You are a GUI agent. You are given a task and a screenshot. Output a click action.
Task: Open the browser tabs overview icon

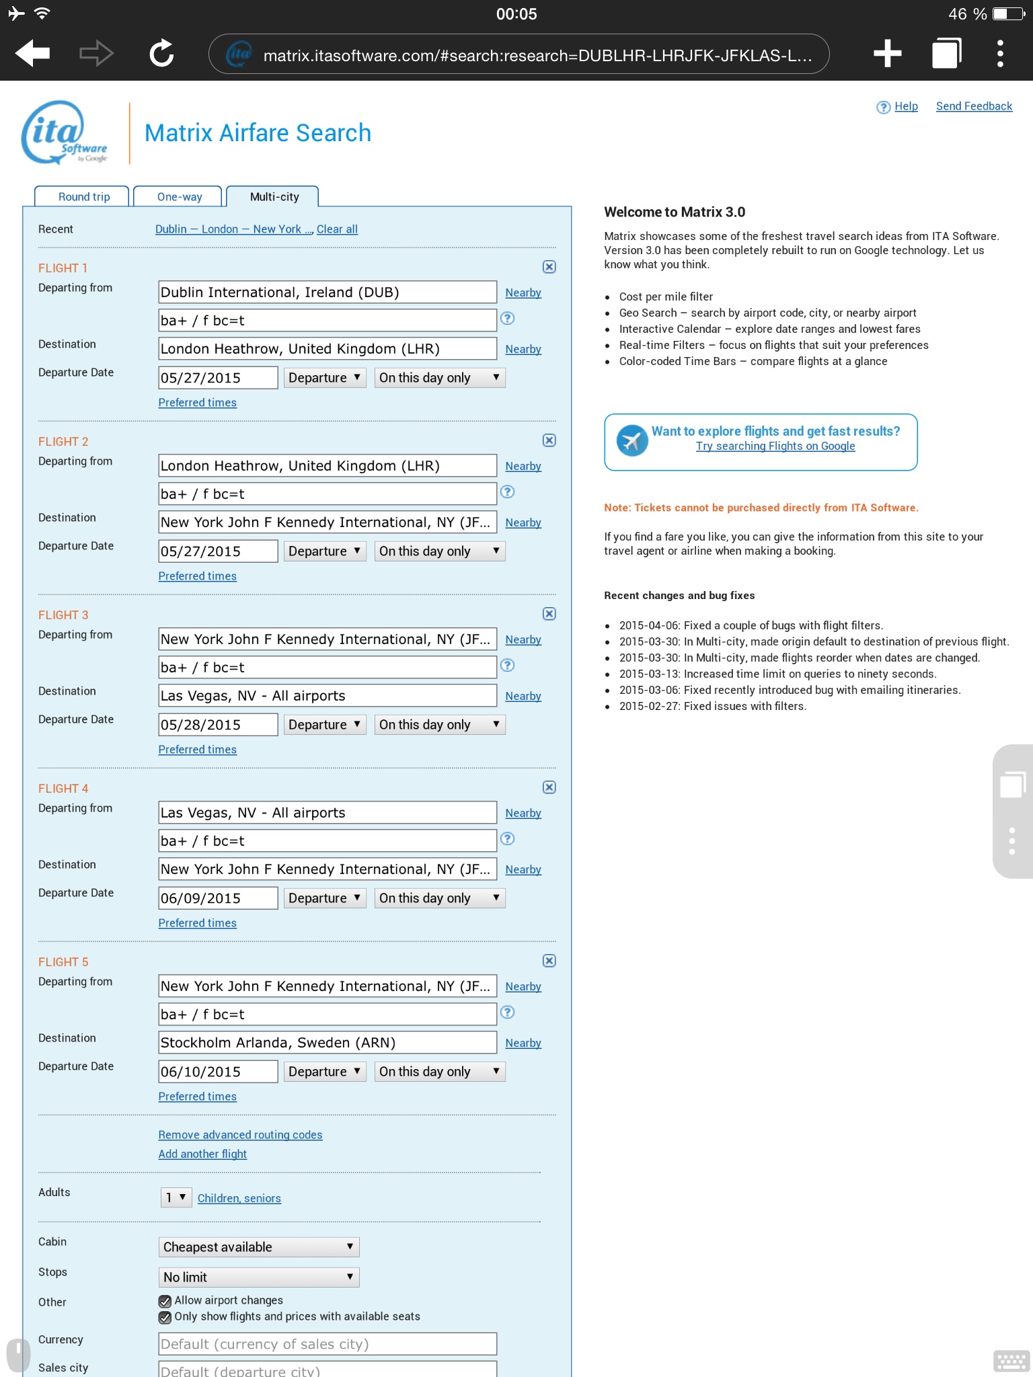pos(946,54)
